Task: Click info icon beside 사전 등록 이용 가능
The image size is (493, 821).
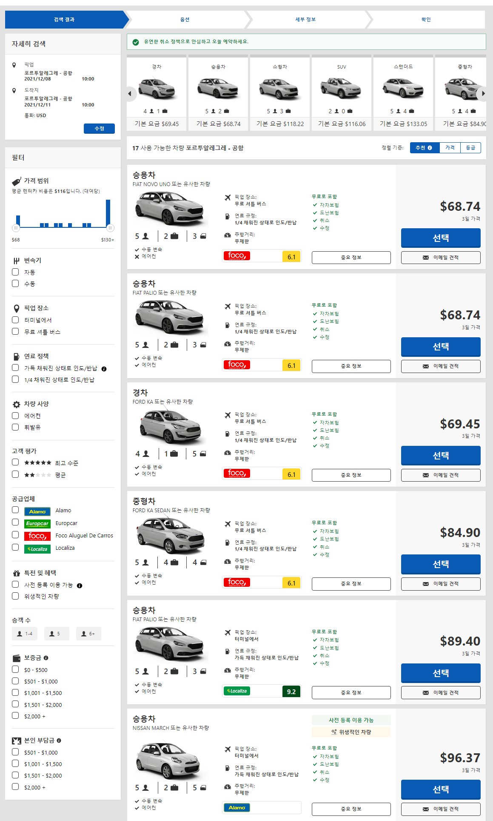Action: point(80,586)
